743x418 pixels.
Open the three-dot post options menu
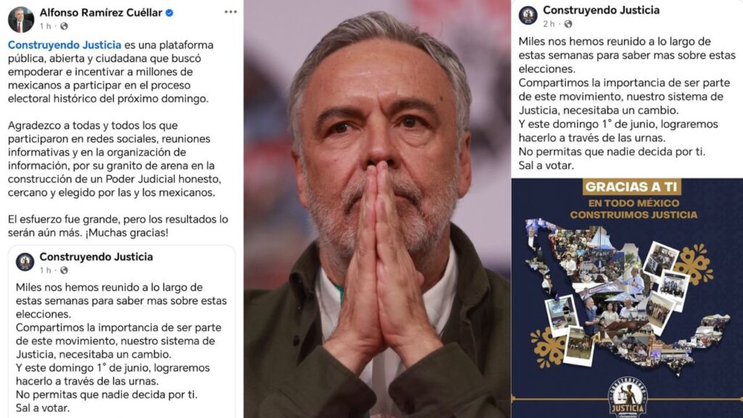point(231,12)
